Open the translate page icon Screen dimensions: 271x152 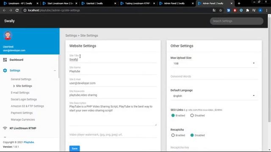point(214,10)
